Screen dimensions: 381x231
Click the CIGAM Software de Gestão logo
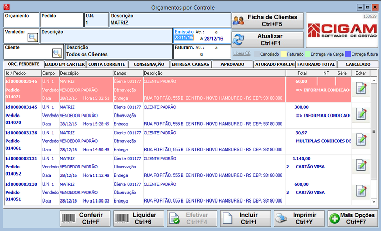click(x=342, y=31)
